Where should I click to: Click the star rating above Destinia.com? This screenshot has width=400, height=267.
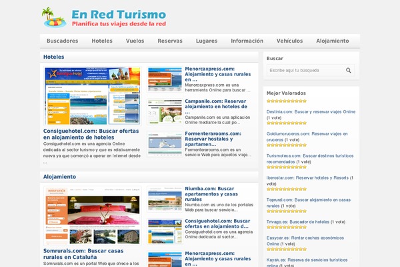287,101
